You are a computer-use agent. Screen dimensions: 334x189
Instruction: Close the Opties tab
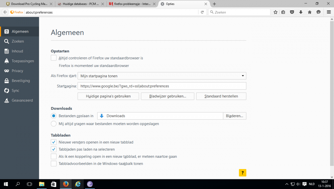(x=206, y=4)
